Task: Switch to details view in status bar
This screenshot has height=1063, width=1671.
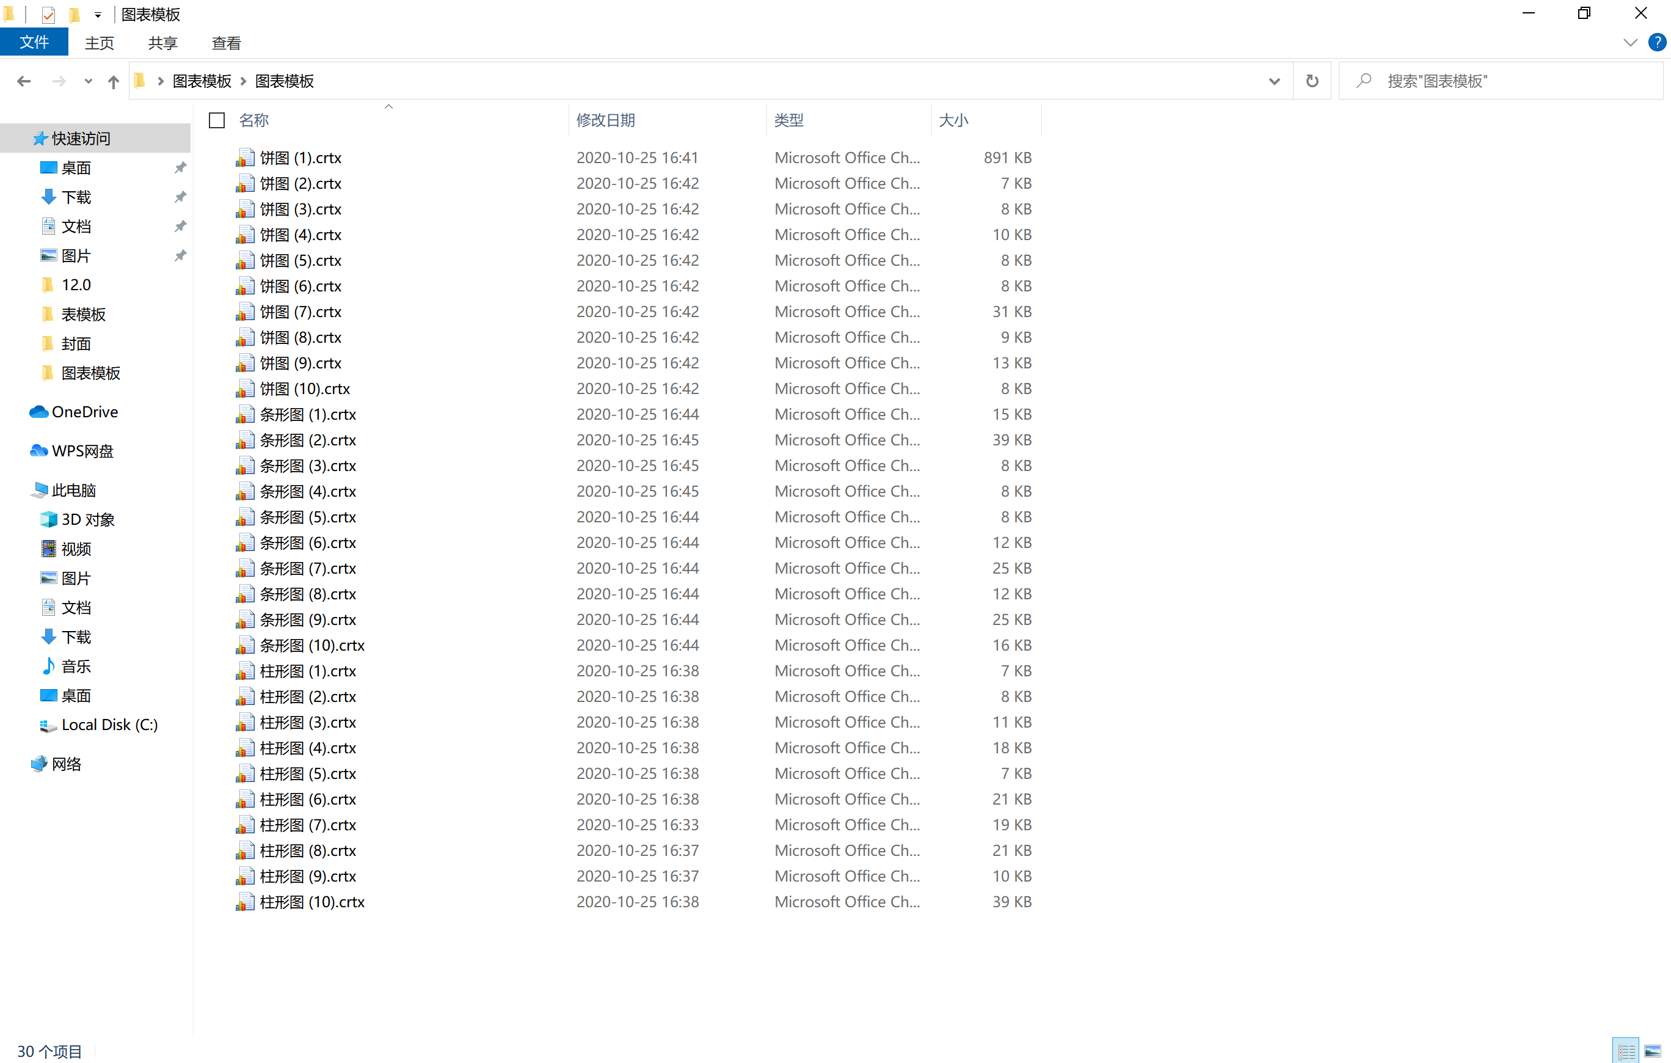Action: point(1626,1051)
